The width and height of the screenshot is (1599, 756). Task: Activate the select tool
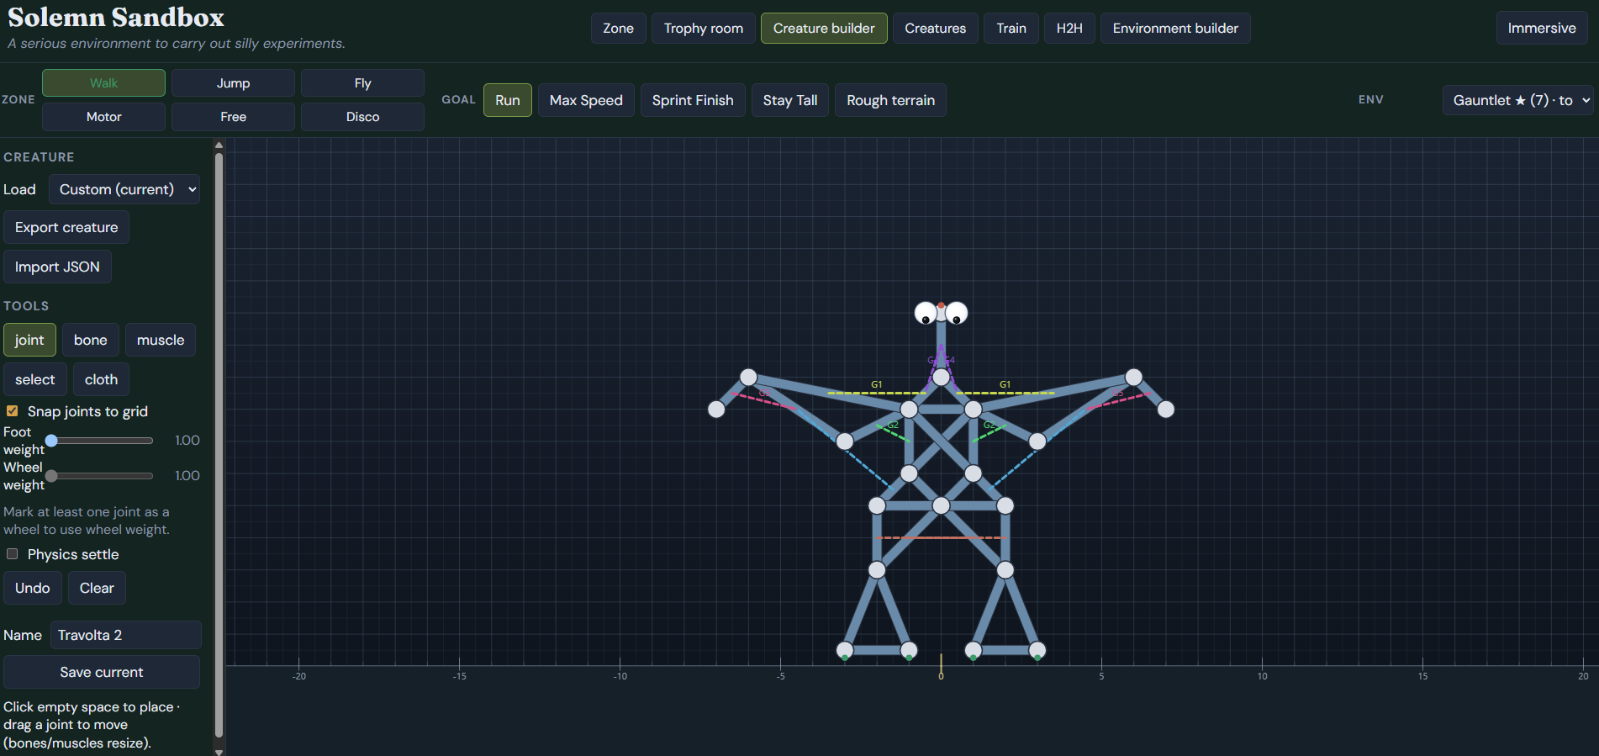[x=35, y=379]
